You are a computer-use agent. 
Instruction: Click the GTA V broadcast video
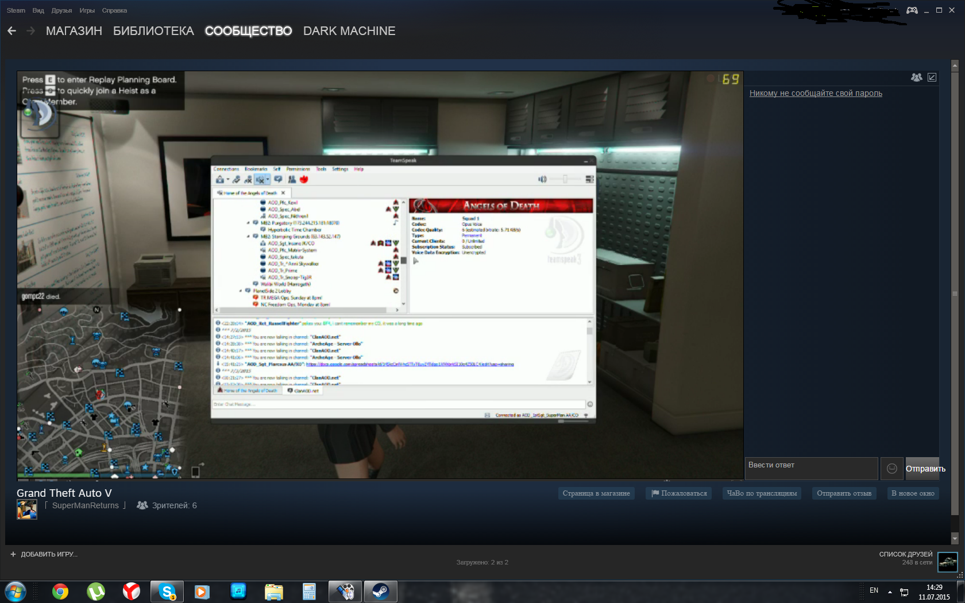tap(380, 275)
